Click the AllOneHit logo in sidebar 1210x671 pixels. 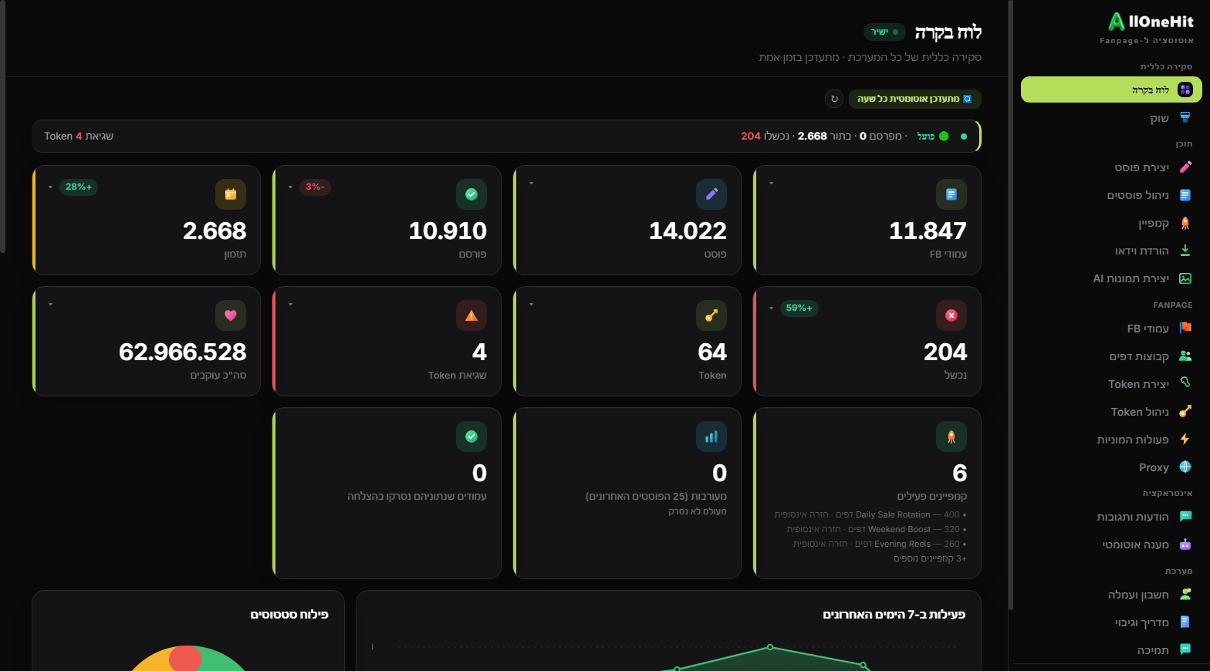click(1151, 22)
